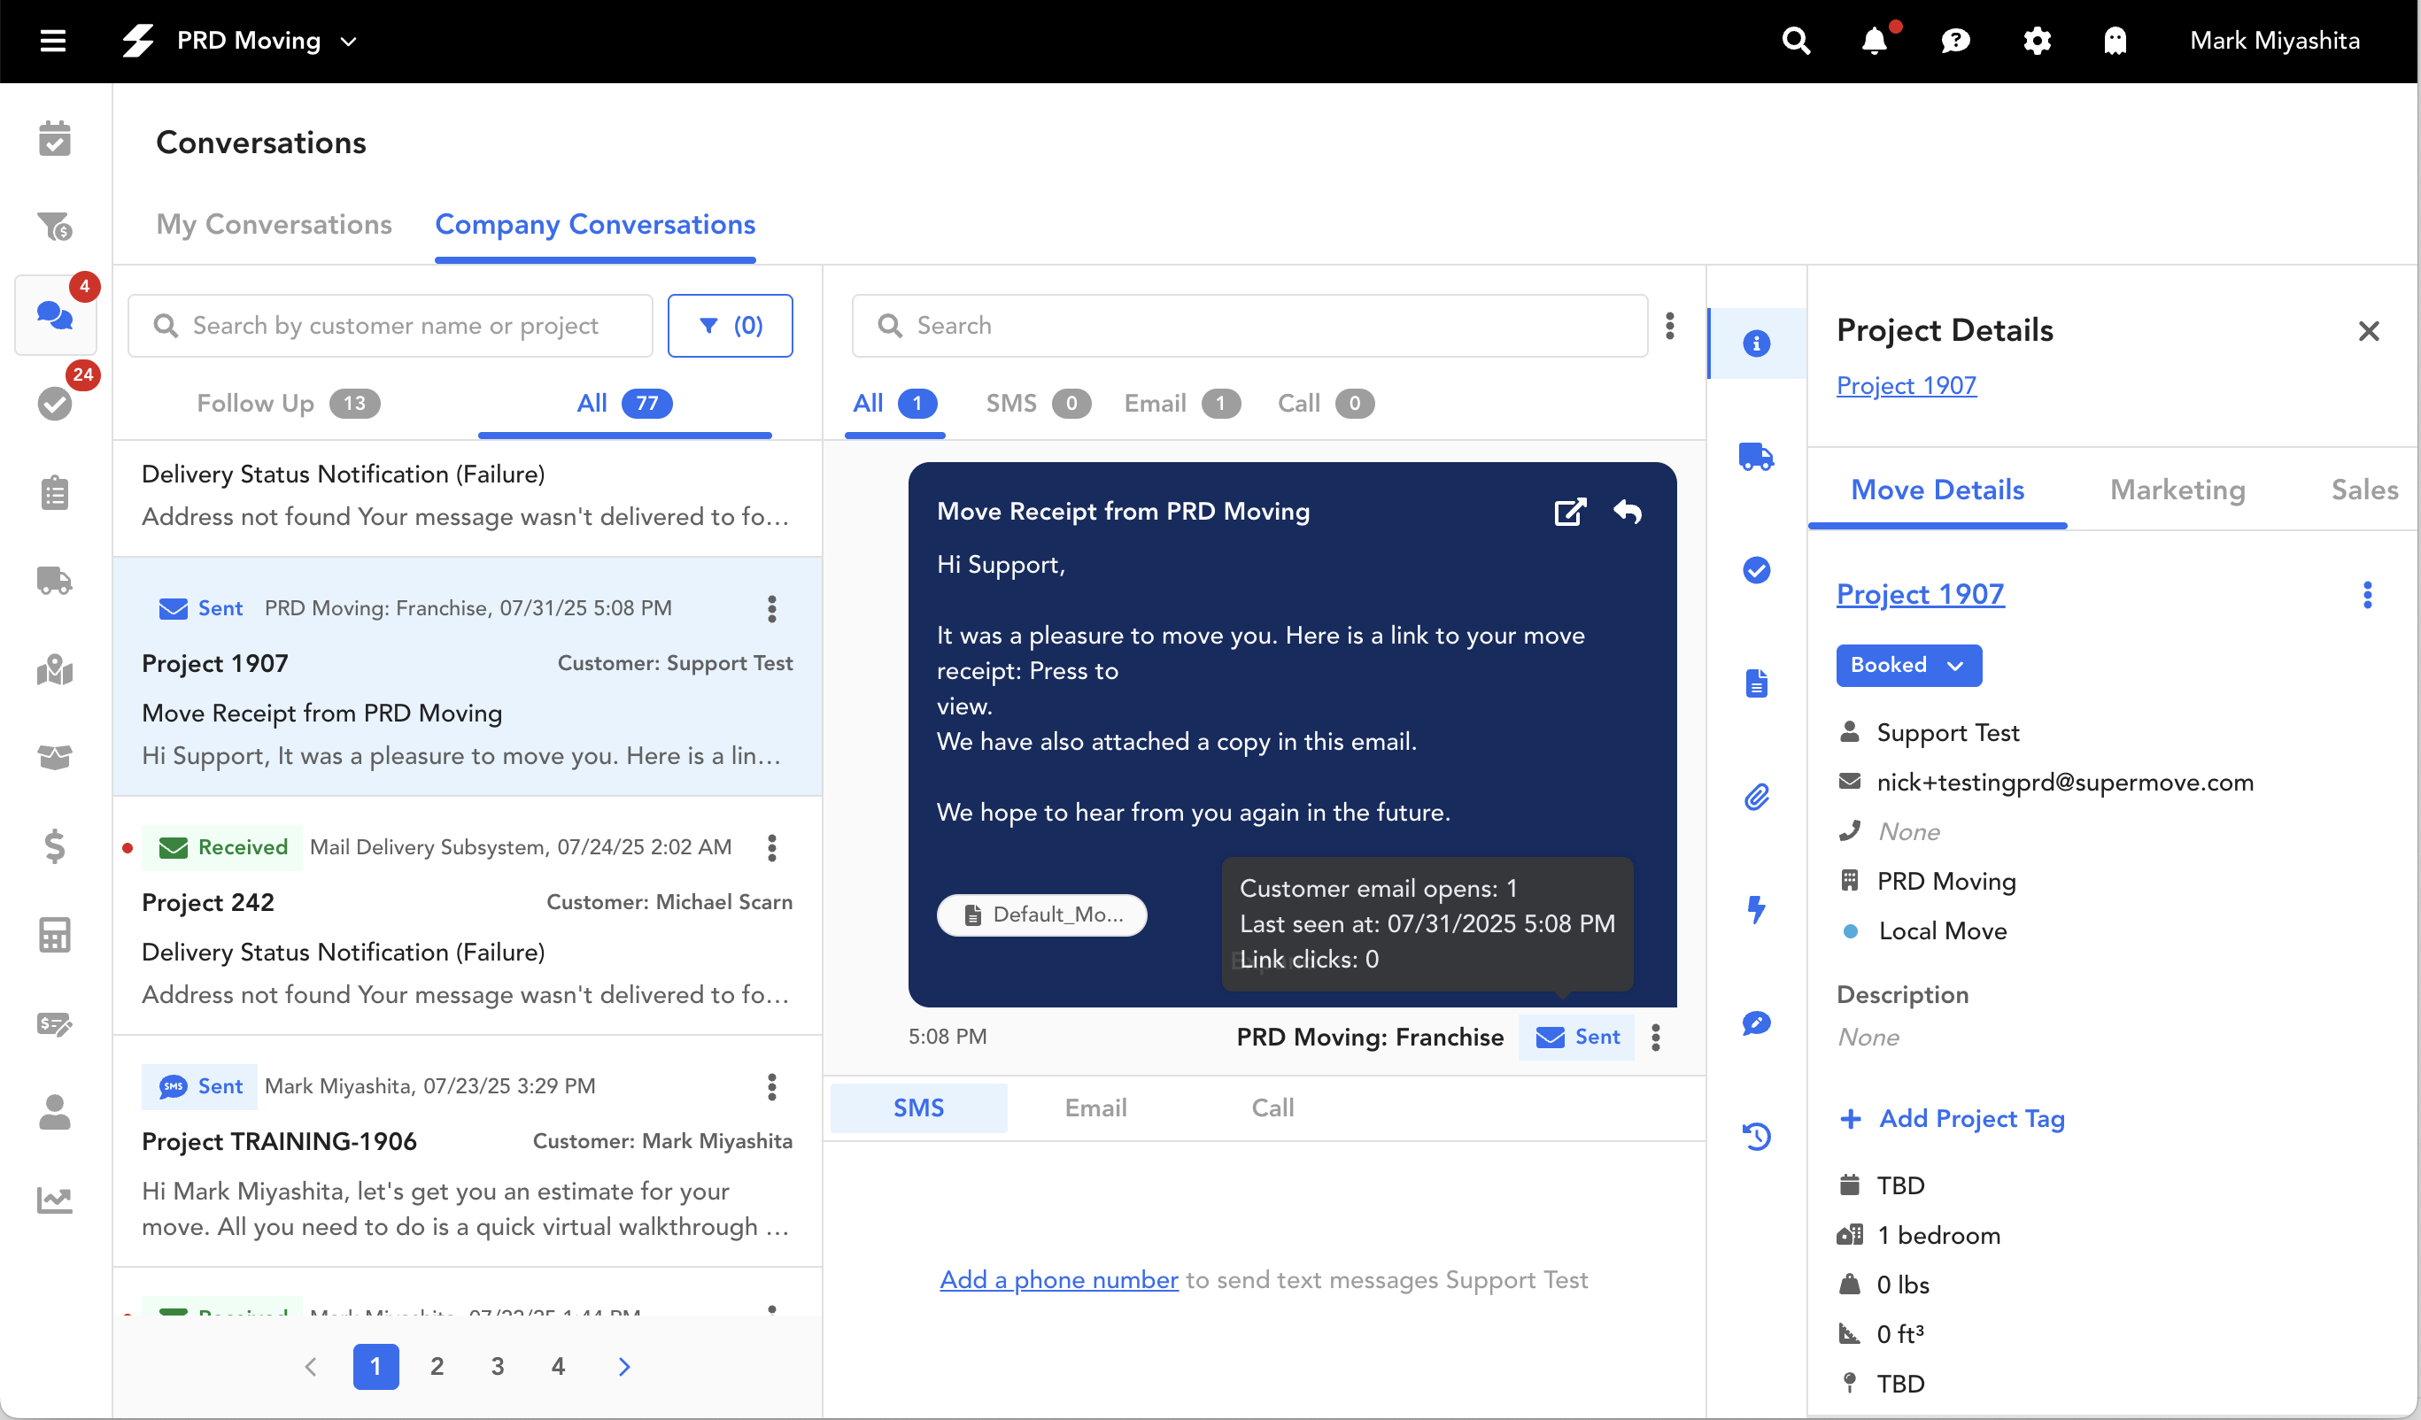Close the Project Details panel

(x=2368, y=331)
